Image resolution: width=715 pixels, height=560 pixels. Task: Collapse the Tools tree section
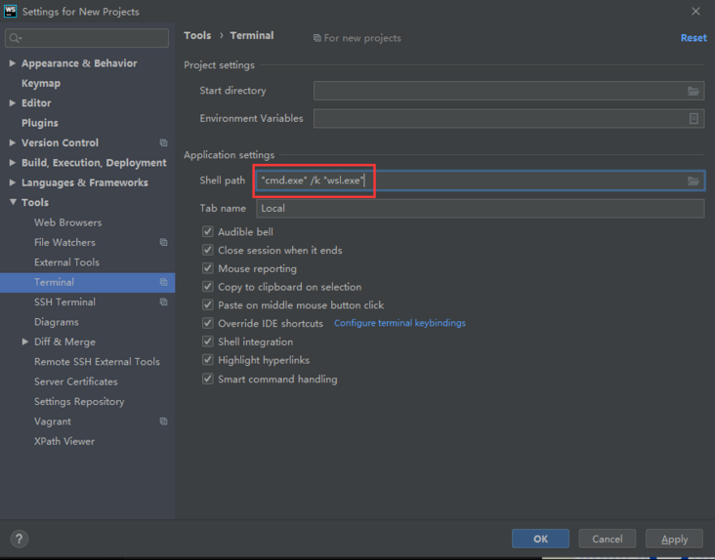[x=12, y=203]
